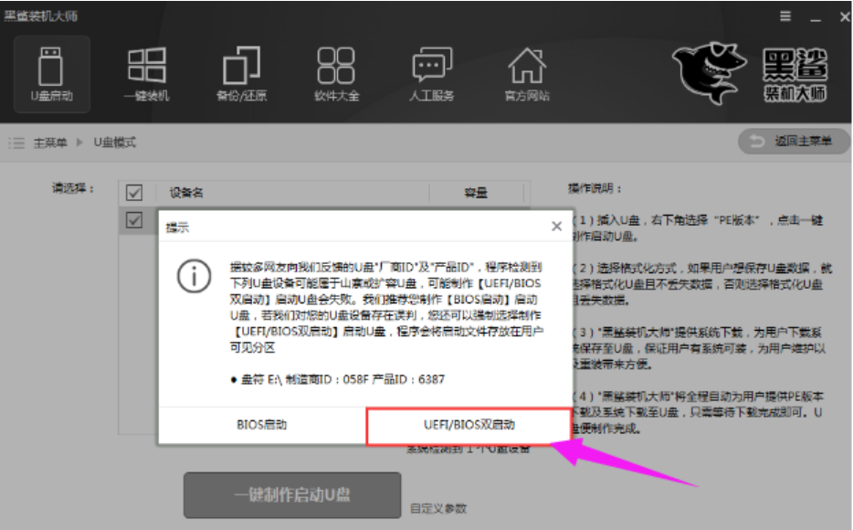
Task: Click the hamburger menu in title bar
Action: (785, 16)
